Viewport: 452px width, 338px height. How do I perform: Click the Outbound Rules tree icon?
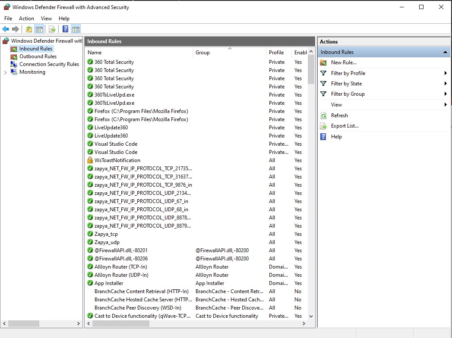[x=14, y=56]
